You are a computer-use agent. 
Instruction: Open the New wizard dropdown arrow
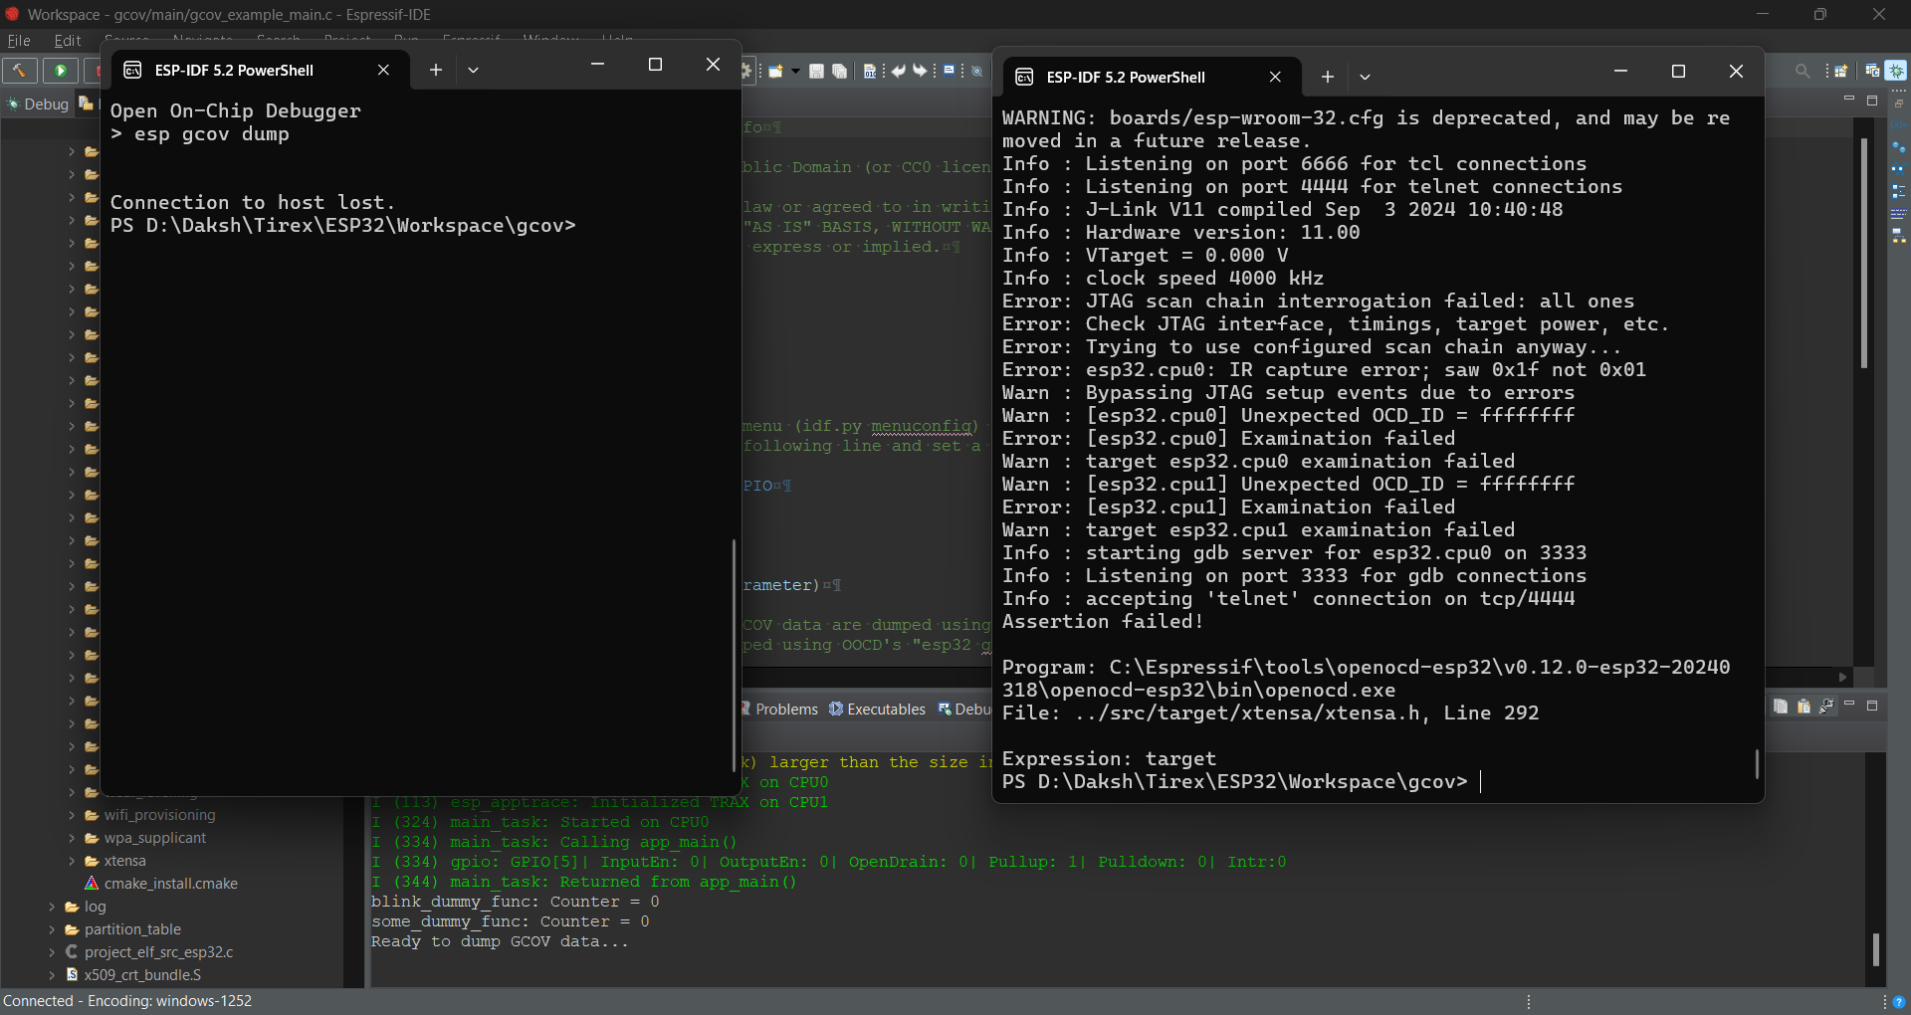[795, 71]
